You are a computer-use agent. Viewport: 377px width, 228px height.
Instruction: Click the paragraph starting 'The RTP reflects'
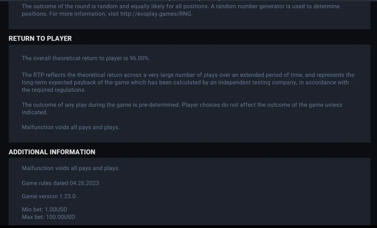tap(188, 82)
